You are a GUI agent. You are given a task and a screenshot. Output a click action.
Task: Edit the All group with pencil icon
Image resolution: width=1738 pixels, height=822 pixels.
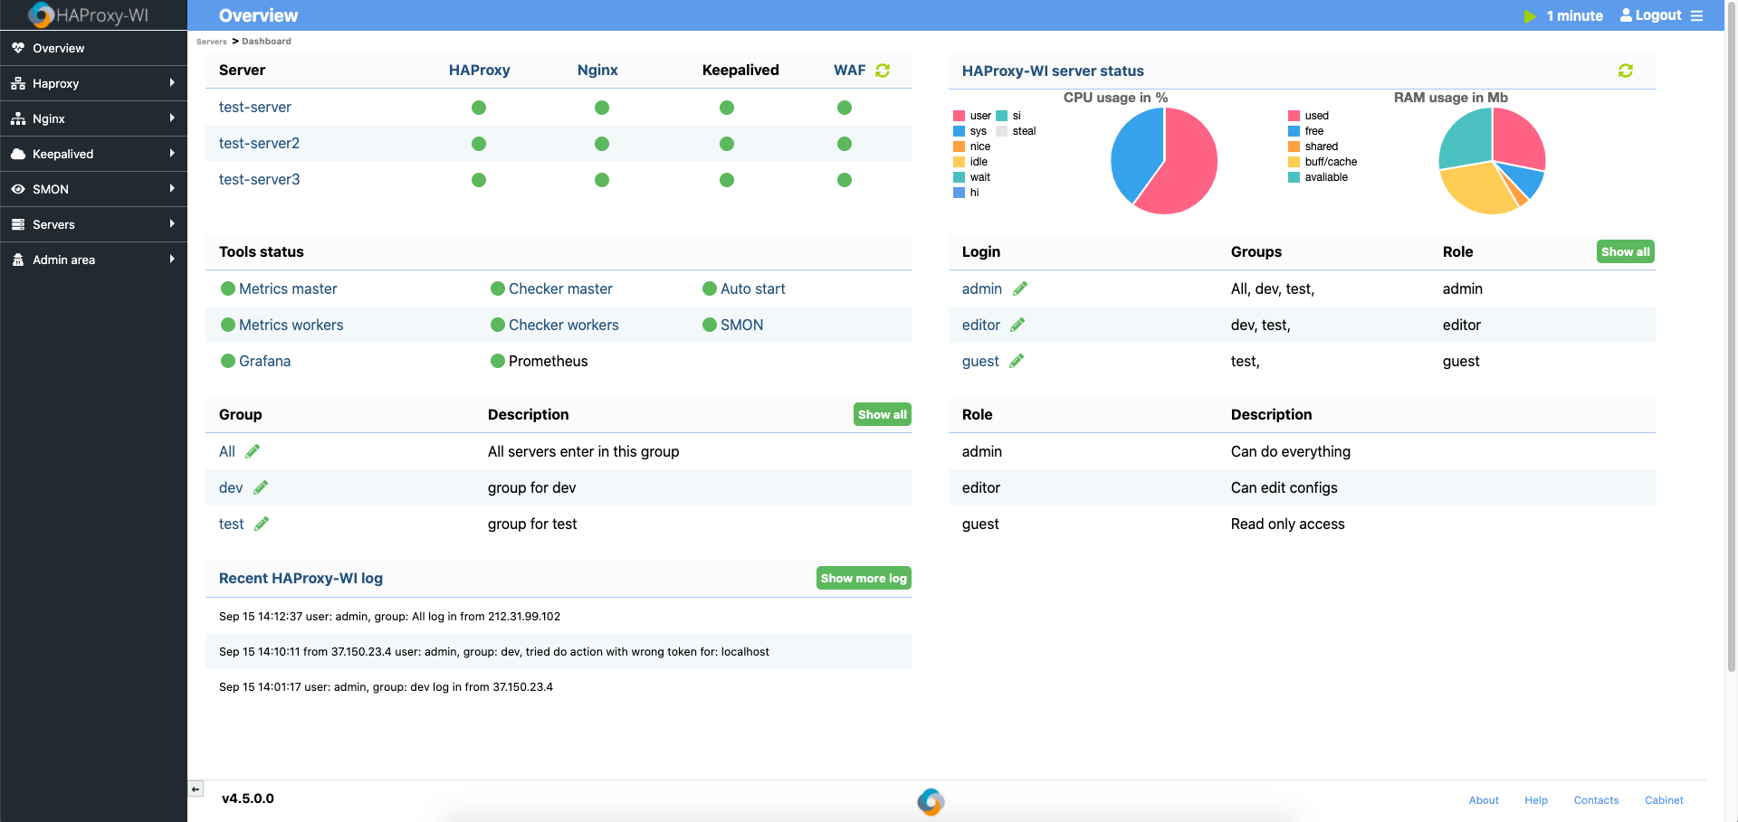pos(253,451)
